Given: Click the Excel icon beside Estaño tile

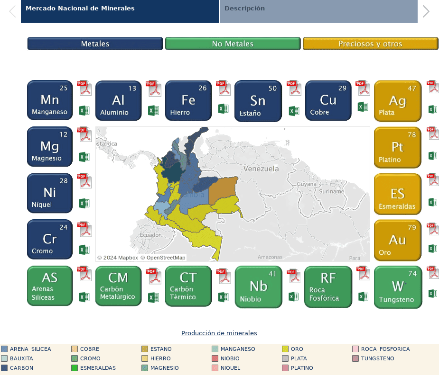Looking at the screenshot, I should (294, 111).
